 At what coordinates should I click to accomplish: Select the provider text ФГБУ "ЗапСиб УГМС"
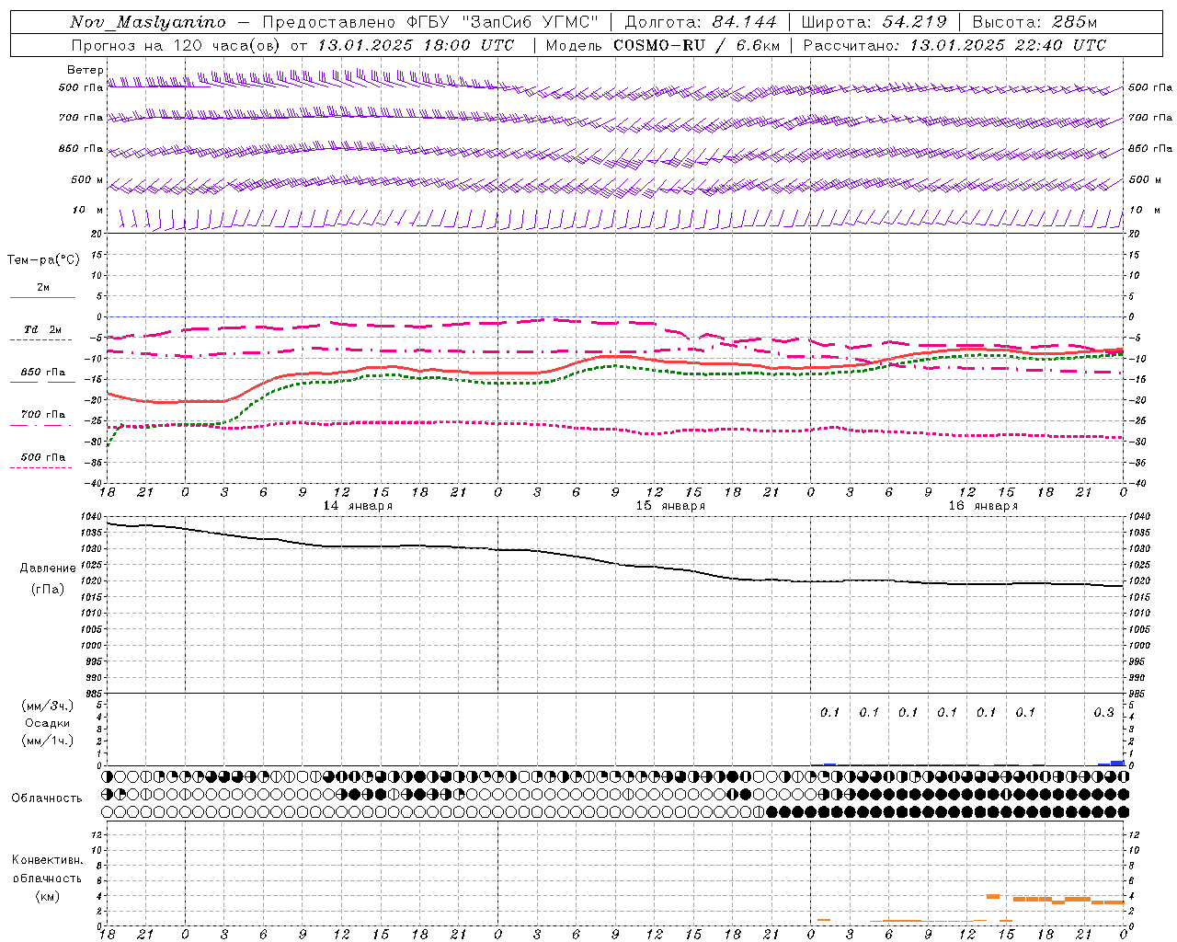coord(503,22)
